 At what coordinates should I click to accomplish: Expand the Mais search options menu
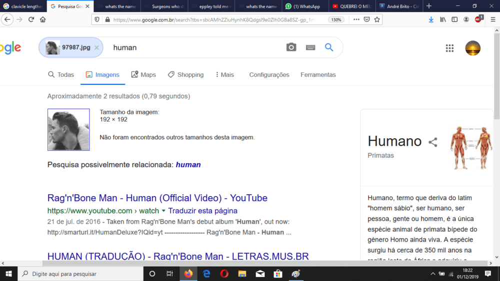coord(224,75)
